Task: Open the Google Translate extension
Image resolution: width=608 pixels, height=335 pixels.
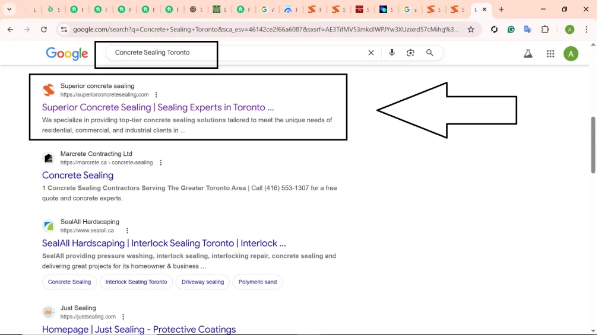Action: (528, 30)
